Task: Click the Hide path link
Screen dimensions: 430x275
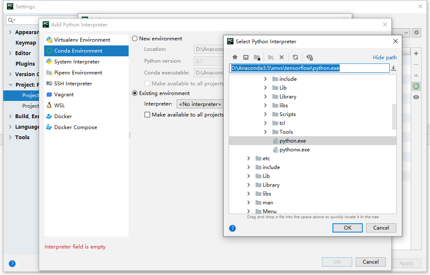Action: coord(385,57)
